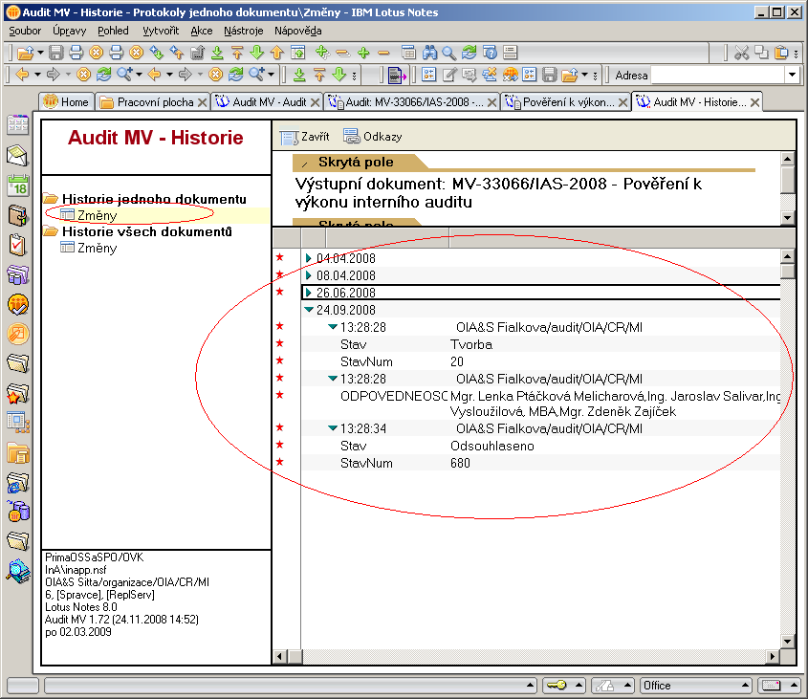Open the folder with Internet Explorer logo icon
Viewport: 808px width, 699px height.
[x=17, y=484]
